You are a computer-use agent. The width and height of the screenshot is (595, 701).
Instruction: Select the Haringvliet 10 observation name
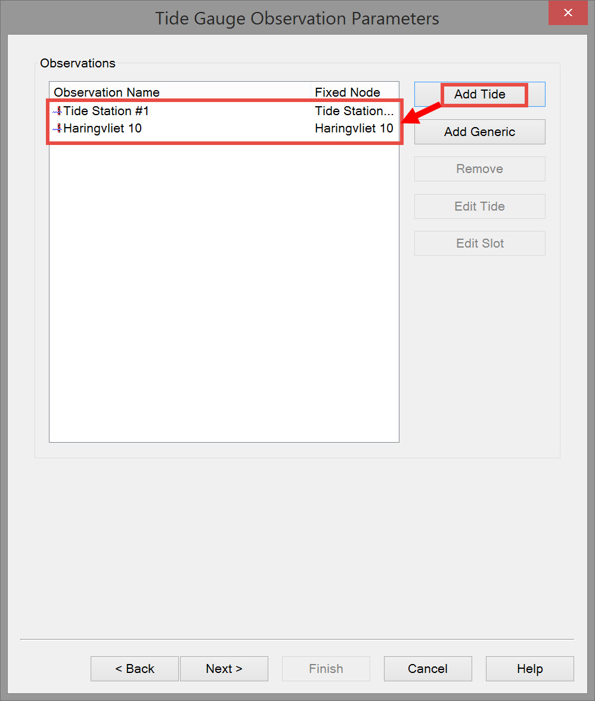(103, 128)
